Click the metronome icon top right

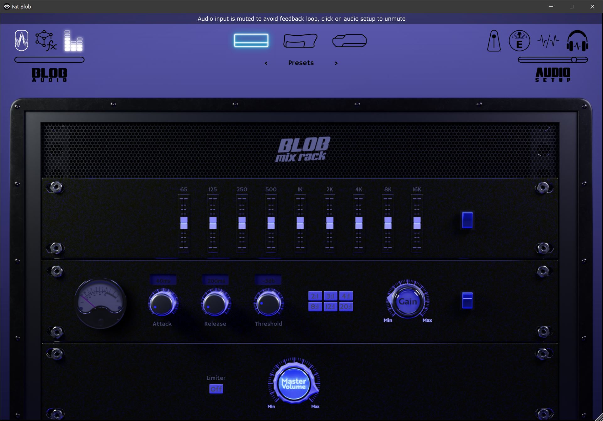coord(494,41)
